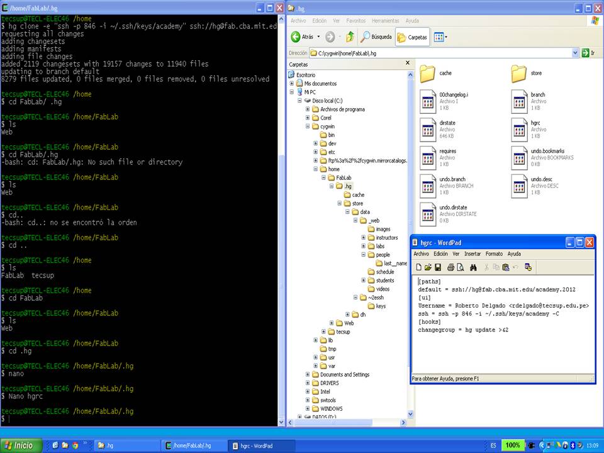Open WordPad Edición menu
The height and width of the screenshot is (453, 604).
(440, 254)
